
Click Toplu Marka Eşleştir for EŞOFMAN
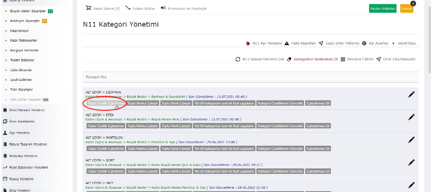point(143,103)
